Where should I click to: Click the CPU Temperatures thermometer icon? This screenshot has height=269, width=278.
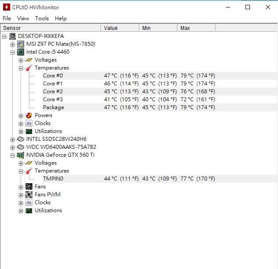pyautogui.click(x=29, y=68)
